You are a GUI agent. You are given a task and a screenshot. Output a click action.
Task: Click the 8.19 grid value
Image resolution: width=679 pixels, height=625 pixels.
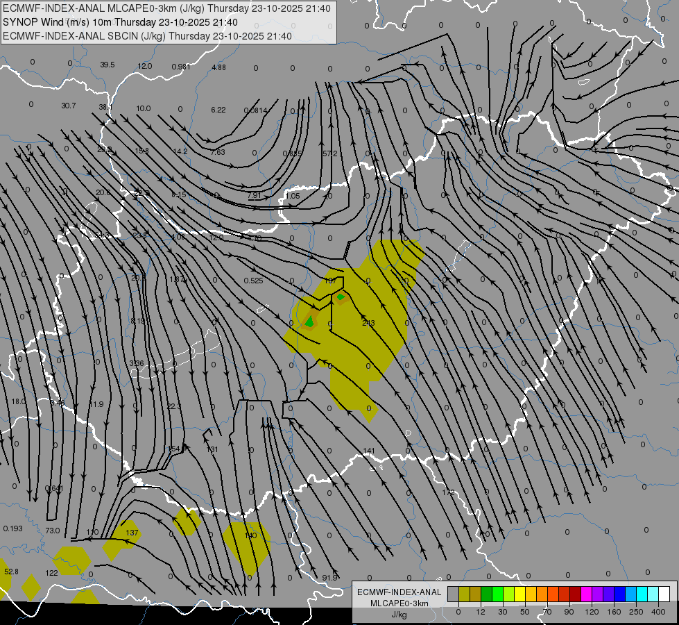point(138,322)
